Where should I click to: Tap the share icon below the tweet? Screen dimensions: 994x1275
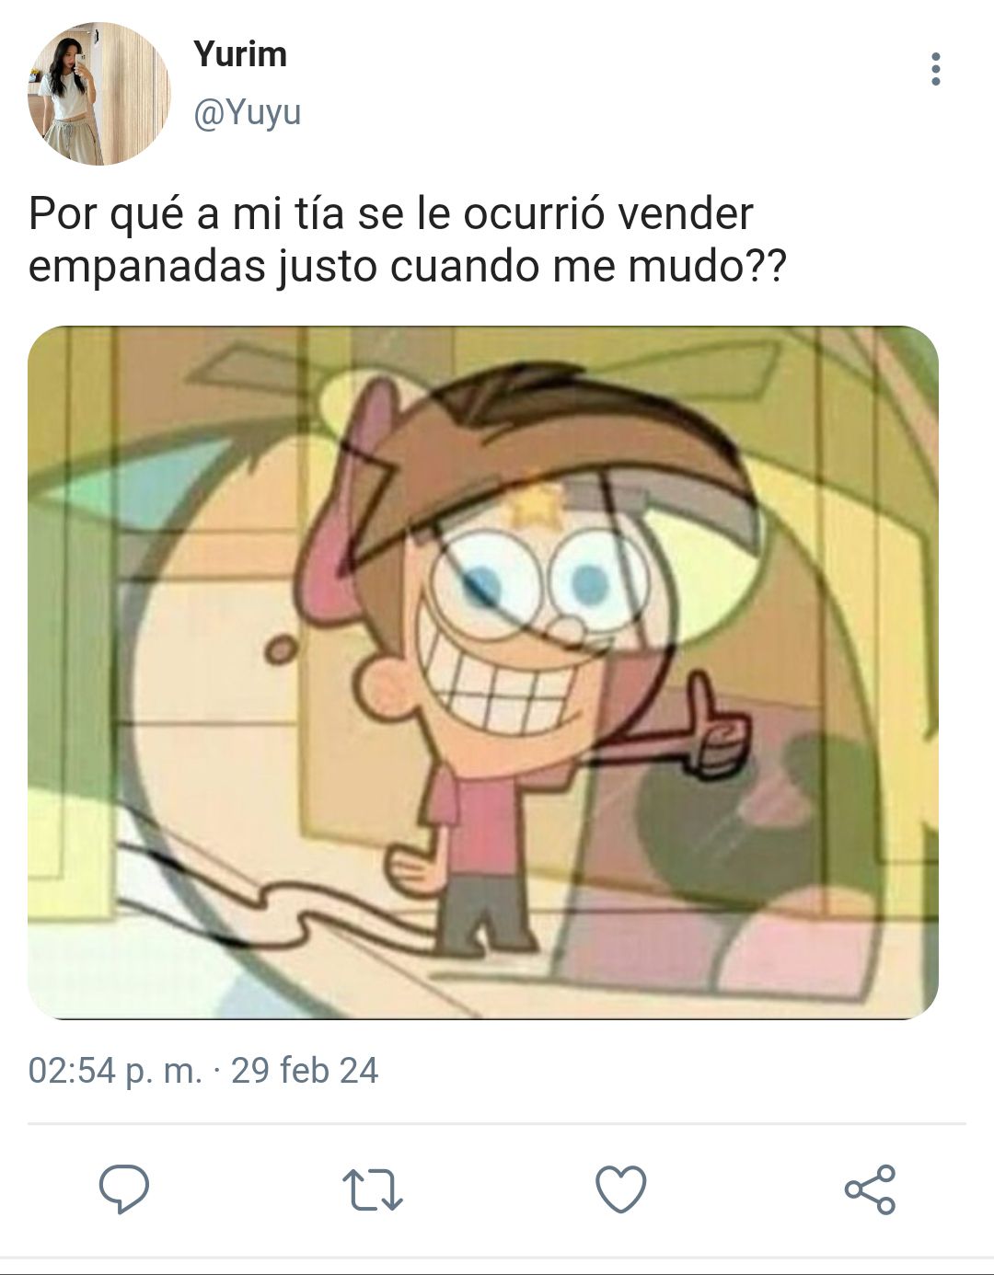pyautogui.click(x=870, y=1189)
